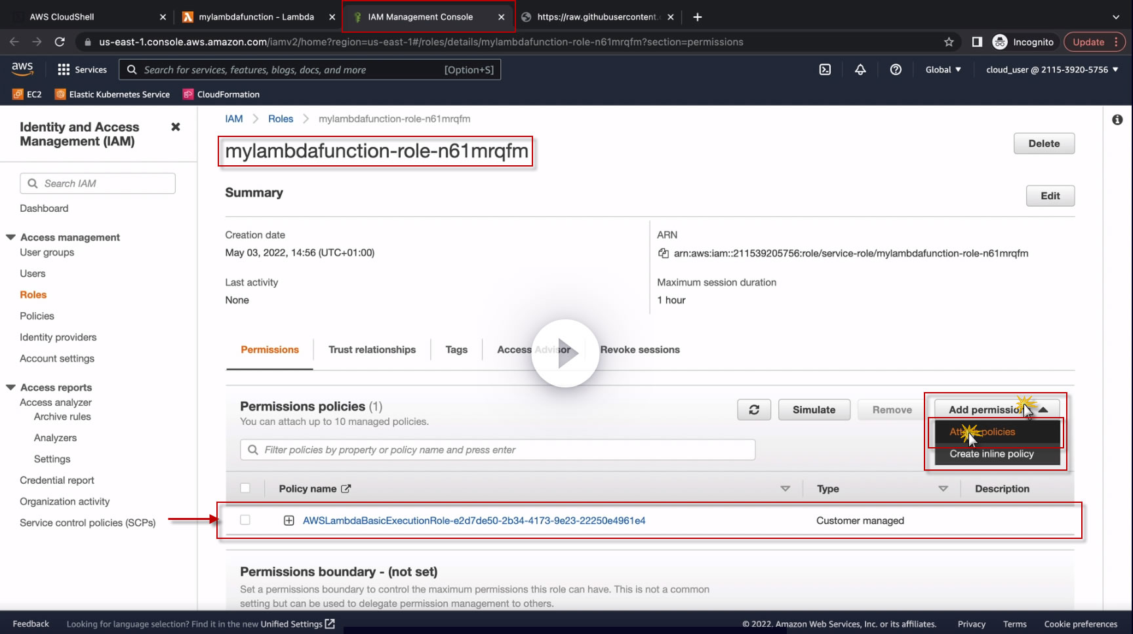Open the Services grid menu

(82, 69)
